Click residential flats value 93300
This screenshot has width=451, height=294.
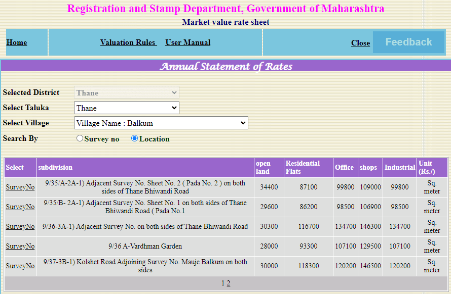308,246
